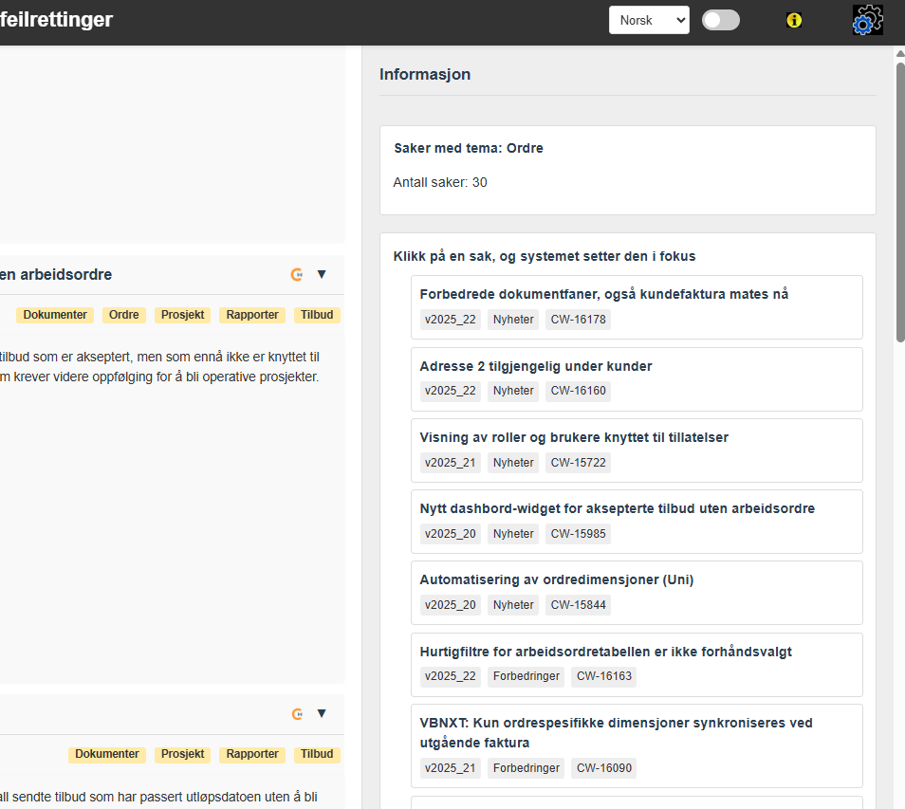Click the Forbedringer tag for CW-16090
The width and height of the screenshot is (905, 809).
tap(526, 768)
